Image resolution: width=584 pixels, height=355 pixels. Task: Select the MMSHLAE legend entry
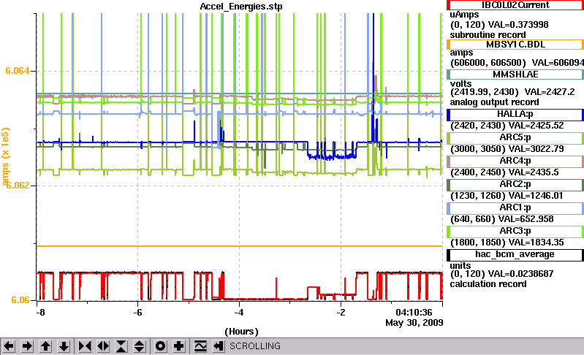515,75
